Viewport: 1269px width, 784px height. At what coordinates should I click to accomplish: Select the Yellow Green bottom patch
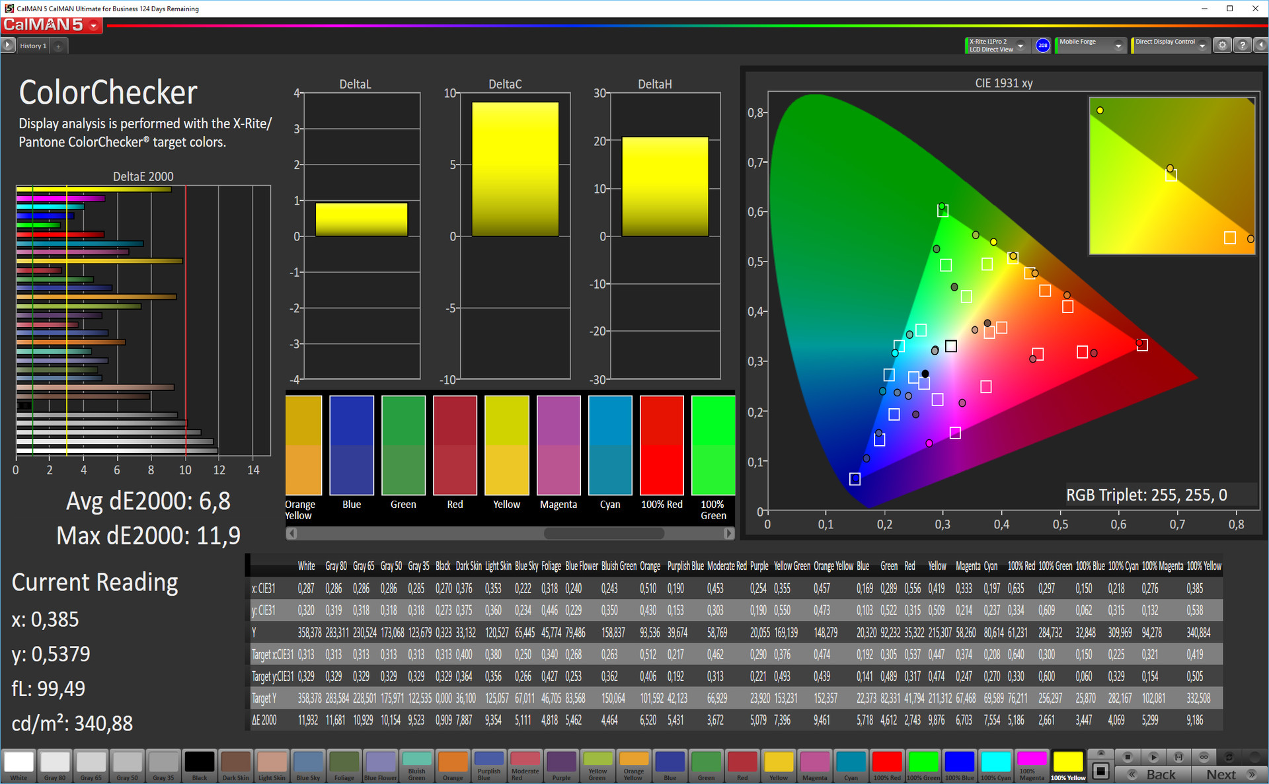click(x=597, y=766)
